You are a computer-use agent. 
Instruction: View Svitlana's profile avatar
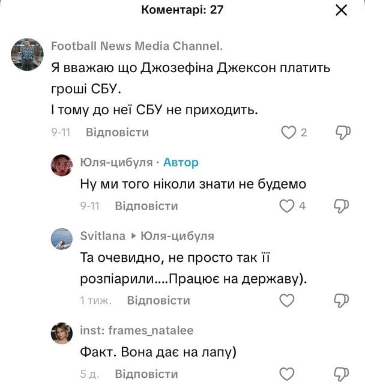(x=62, y=239)
